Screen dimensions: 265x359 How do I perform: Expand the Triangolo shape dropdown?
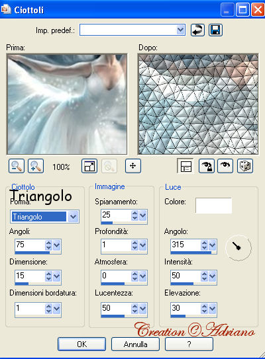(73, 216)
